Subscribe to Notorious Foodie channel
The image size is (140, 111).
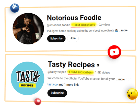point(56,39)
